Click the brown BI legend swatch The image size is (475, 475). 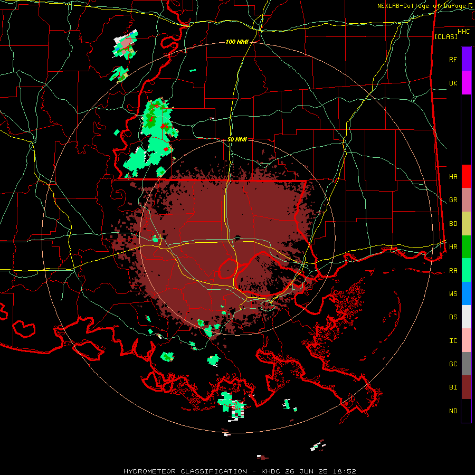coord(466,387)
